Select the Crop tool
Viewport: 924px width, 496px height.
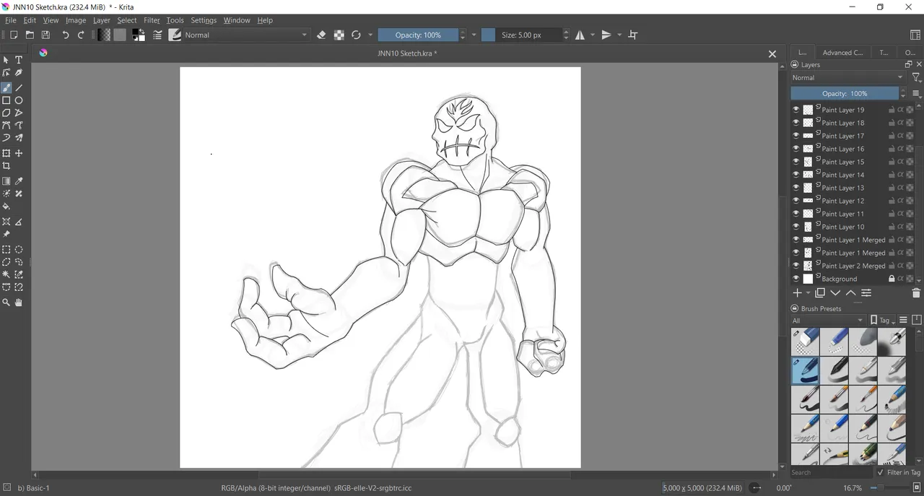point(6,166)
